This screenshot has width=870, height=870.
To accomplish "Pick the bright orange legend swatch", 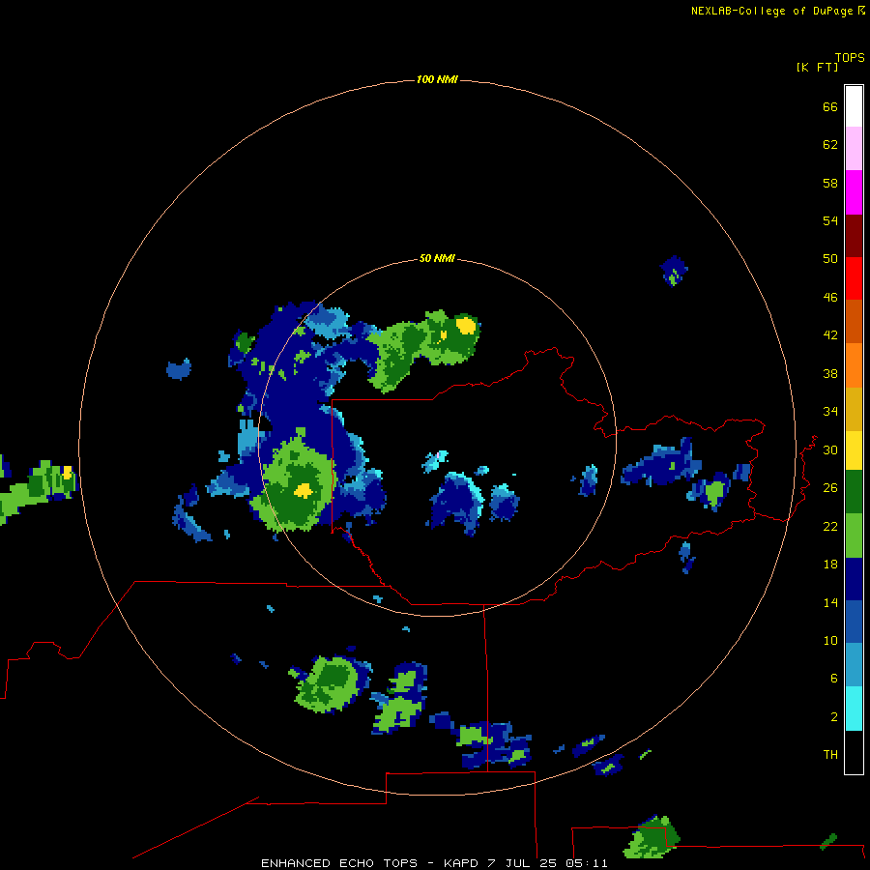I will tap(854, 364).
